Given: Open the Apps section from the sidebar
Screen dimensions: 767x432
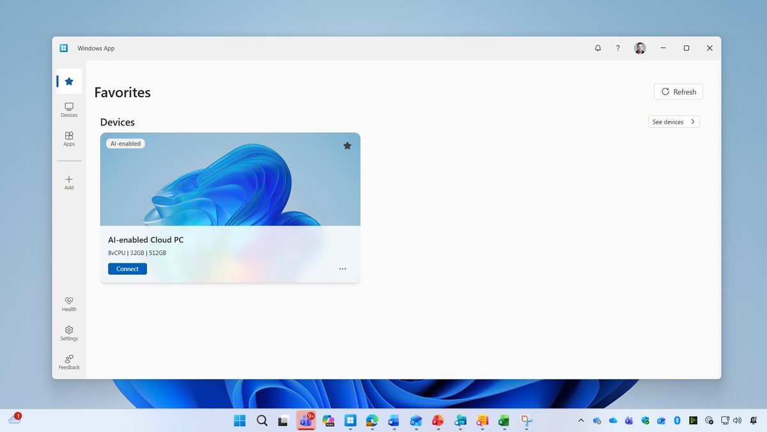Looking at the screenshot, I should click(x=68, y=139).
